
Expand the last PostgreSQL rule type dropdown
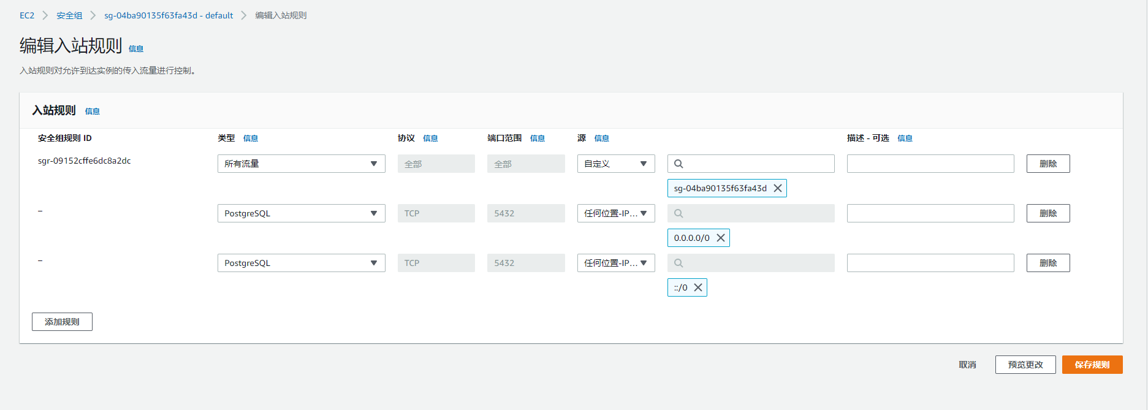tap(301, 263)
